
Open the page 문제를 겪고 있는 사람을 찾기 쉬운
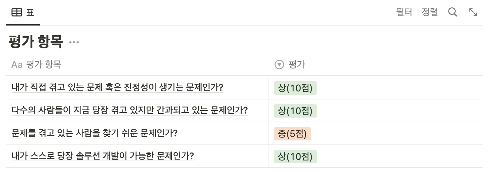[95, 133]
